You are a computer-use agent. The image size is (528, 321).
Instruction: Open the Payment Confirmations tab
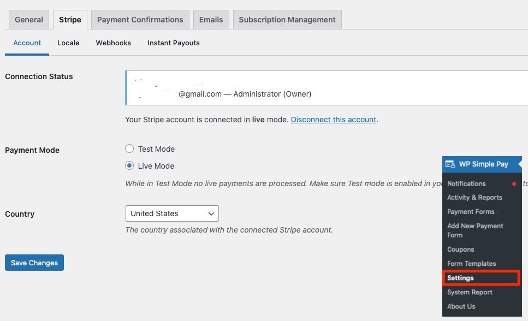click(x=140, y=20)
